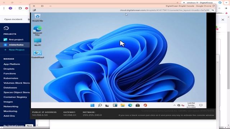230x129 pixels.
Task: Select the Control Panel desktop icon
Action: click(x=38, y=54)
